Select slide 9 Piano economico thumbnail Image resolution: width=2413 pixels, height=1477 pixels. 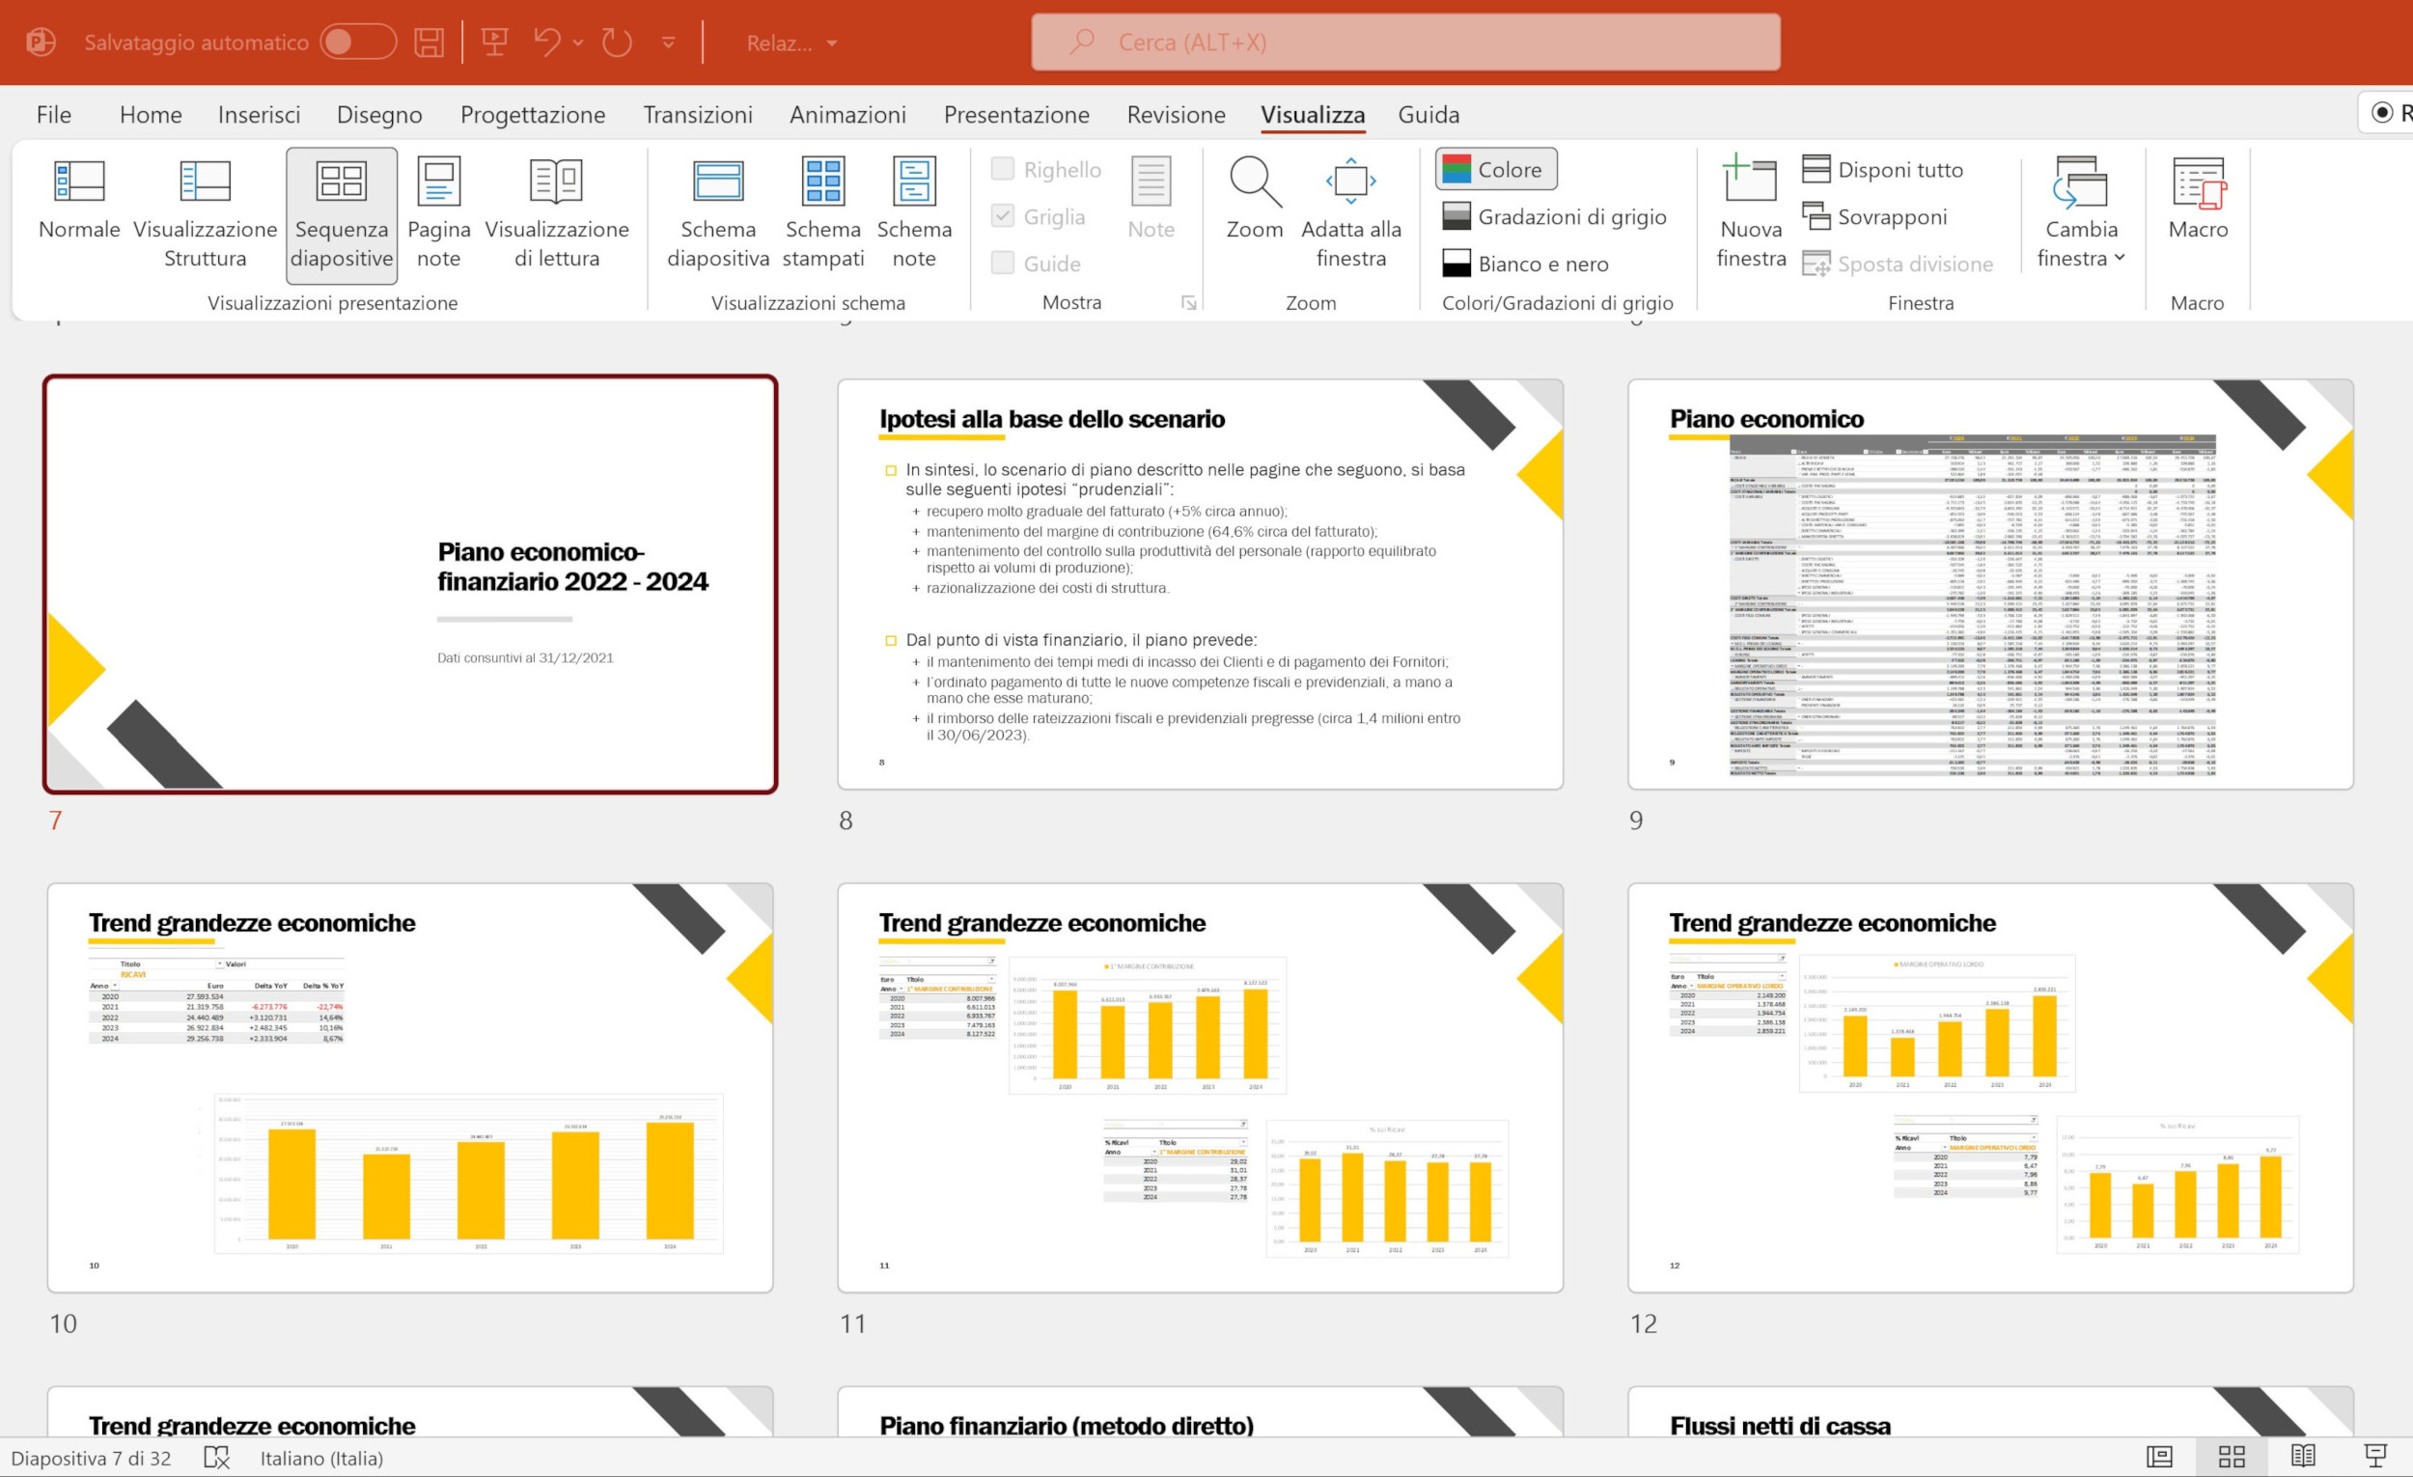tap(1990, 584)
